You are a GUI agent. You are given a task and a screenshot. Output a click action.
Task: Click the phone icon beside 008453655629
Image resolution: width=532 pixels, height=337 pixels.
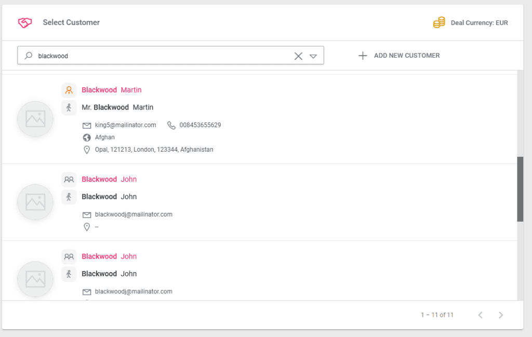pos(171,125)
